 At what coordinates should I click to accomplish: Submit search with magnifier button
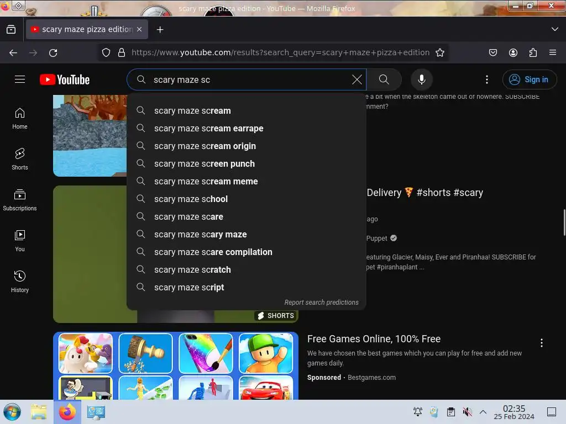point(384,79)
